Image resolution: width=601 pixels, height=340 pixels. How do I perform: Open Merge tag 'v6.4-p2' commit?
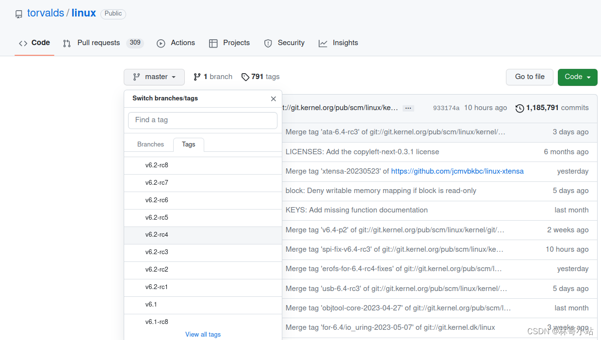(x=395, y=230)
